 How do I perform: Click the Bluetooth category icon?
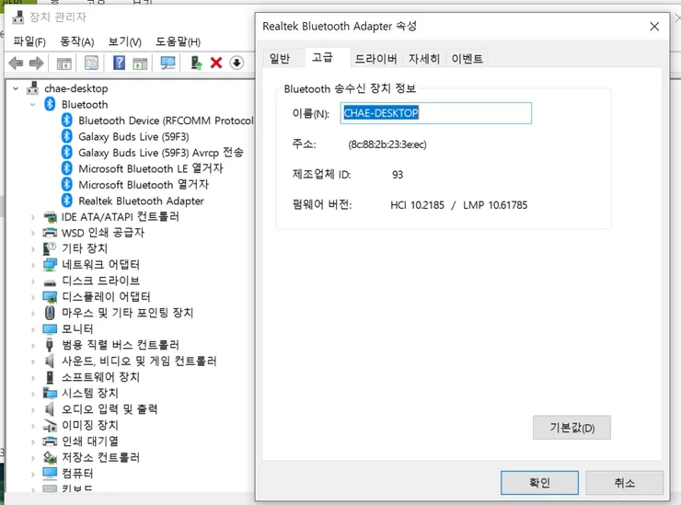point(50,104)
